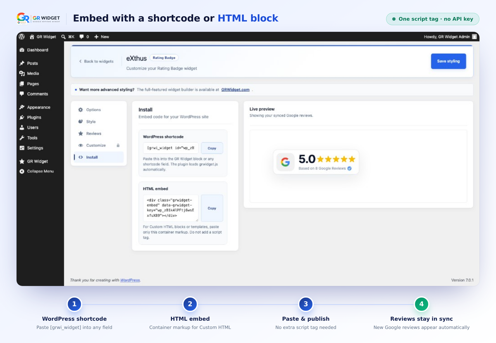Click the five gold stars in badge

pyautogui.click(x=336, y=159)
